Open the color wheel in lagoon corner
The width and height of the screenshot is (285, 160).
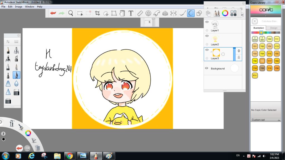(28, 133)
